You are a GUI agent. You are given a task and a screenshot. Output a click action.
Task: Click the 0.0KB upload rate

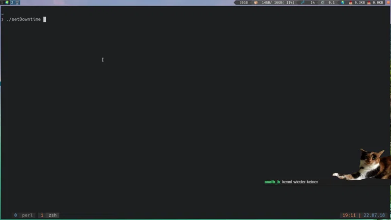pyautogui.click(x=378, y=3)
